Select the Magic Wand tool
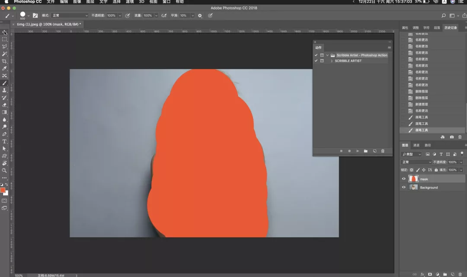This screenshot has height=277, width=467. coord(4,54)
